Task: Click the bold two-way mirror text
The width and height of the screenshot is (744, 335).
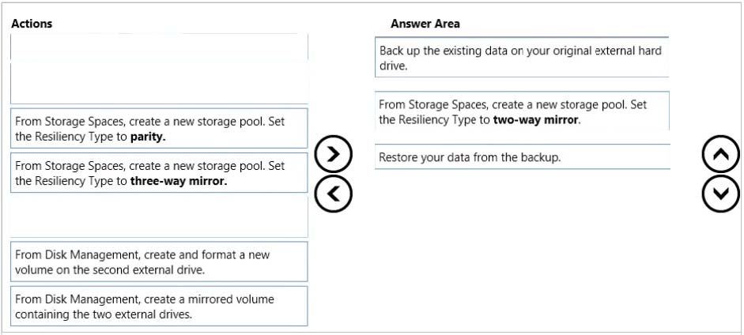Action: point(537,120)
